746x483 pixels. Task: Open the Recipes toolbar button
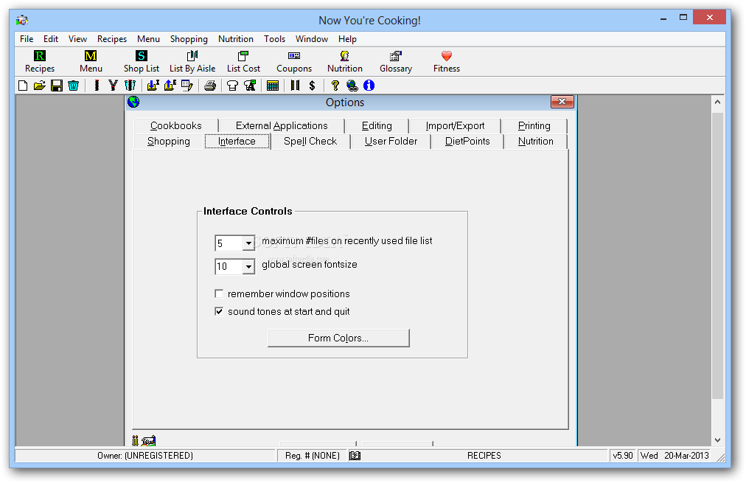tap(40, 62)
